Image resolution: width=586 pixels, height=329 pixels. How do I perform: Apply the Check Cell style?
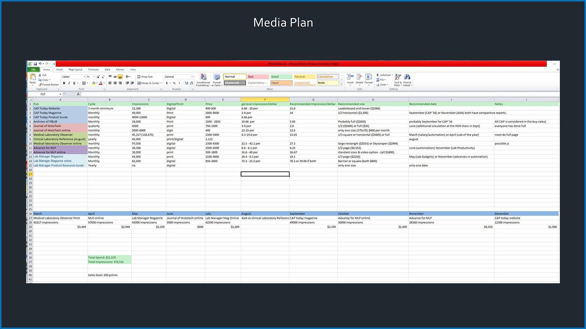(x=235, y=83)
